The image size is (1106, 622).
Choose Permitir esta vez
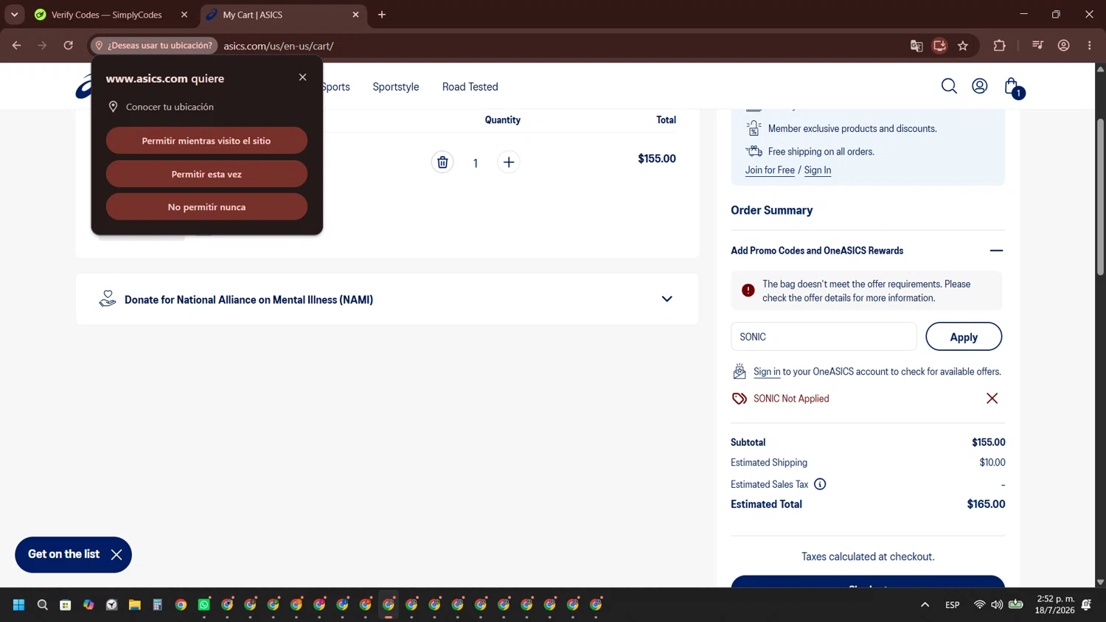pyautogui.click(x=206, y=174)
